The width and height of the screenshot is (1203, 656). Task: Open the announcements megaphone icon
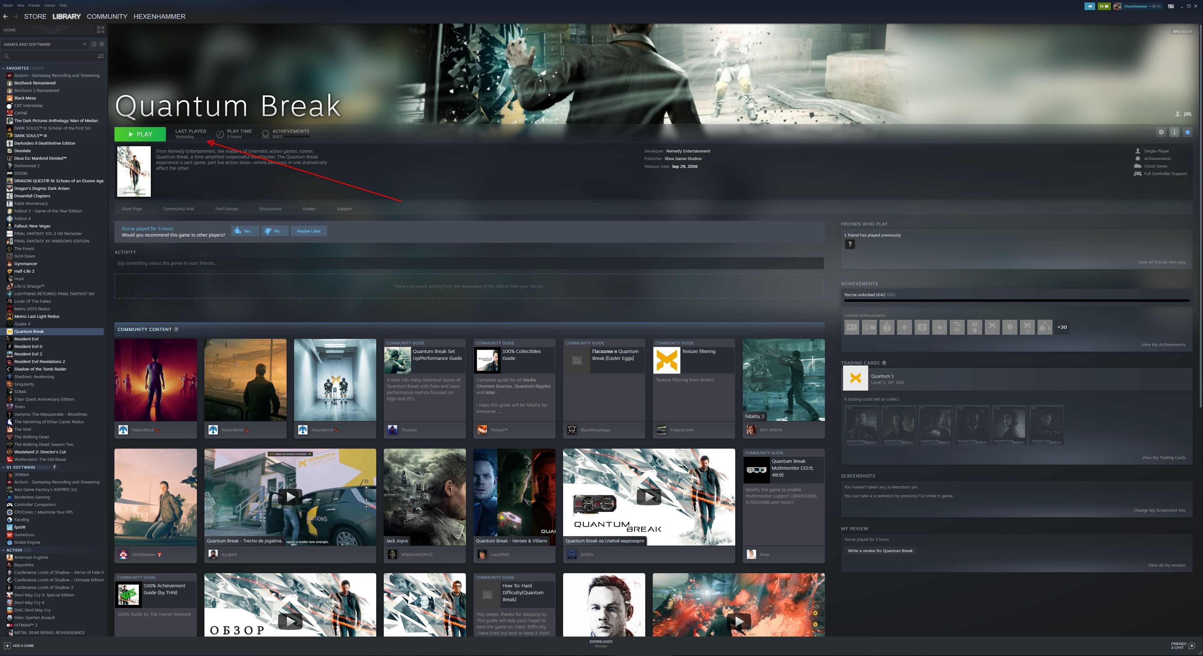point(1090,6)
